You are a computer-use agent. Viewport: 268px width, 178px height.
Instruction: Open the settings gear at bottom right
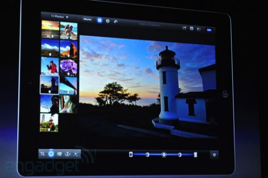click(214, 155)
